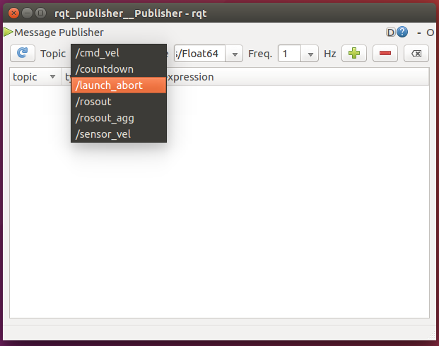Click the frequency value field showing 1
Screen dimensions: 439x346
pyautogui.click(x=290, y=54)
